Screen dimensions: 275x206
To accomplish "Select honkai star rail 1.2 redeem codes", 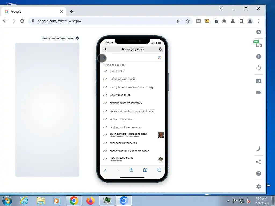I will tap(132, 151).
